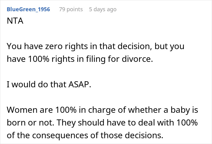Click the word 'deal' in 'deal with 100%'
The image size is (212, 144).
pyautogui.click(x=146, y=122)
